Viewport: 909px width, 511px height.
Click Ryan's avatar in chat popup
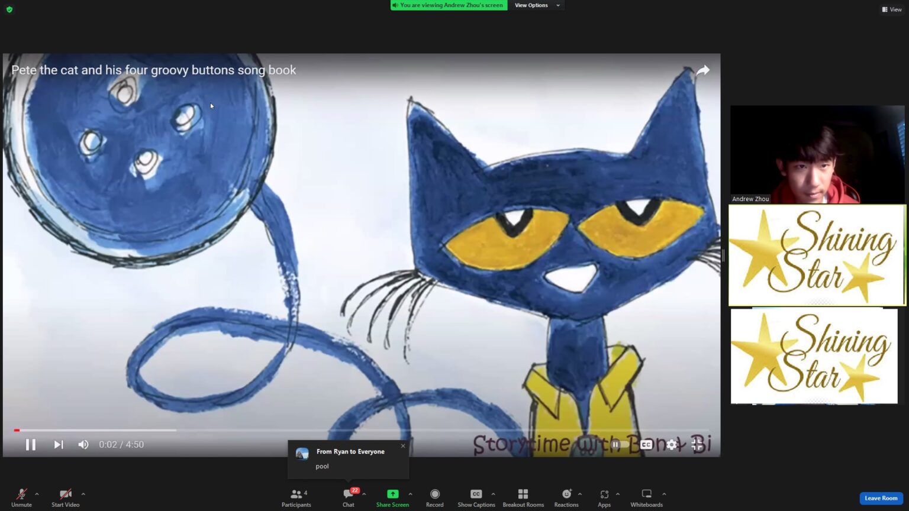pyautogui.click(x=302, y=454)
